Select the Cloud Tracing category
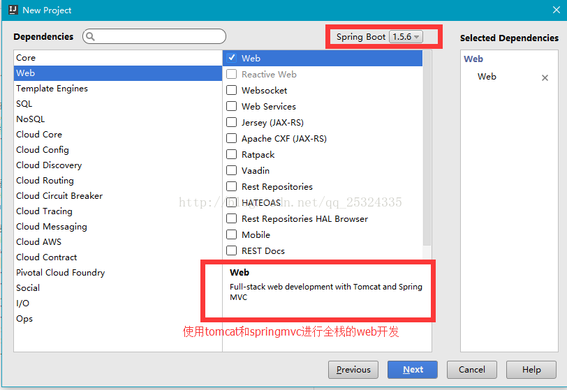Screen dimensions: 567x390 pyautogui.click(x=118, y=211)
